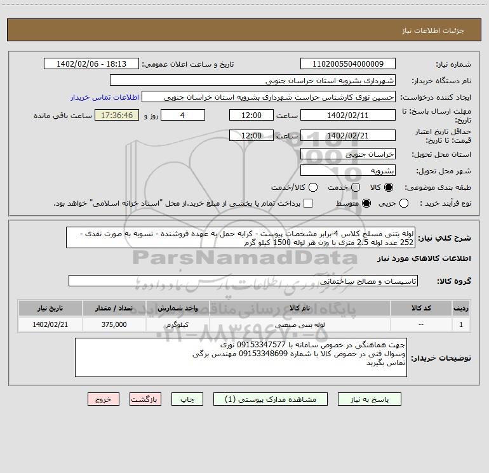Click the ردیف column header
Screen dimensions: 489x473
(461, 308)
